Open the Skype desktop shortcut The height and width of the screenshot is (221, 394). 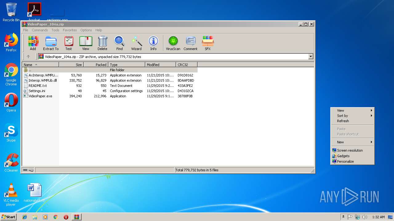coord(11,133)
